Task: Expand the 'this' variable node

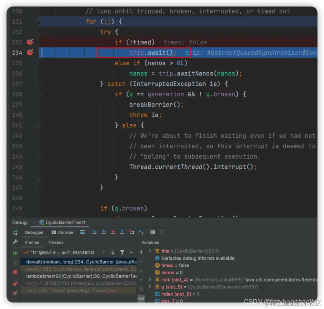Action: coord(150,251)
